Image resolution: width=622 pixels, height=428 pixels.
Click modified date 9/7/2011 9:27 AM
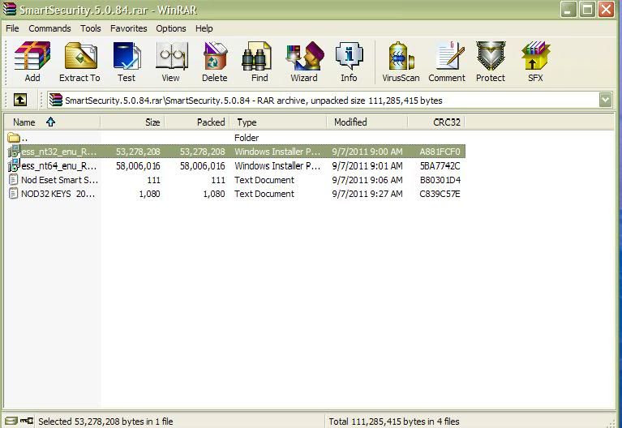click(x=367, y=194)
